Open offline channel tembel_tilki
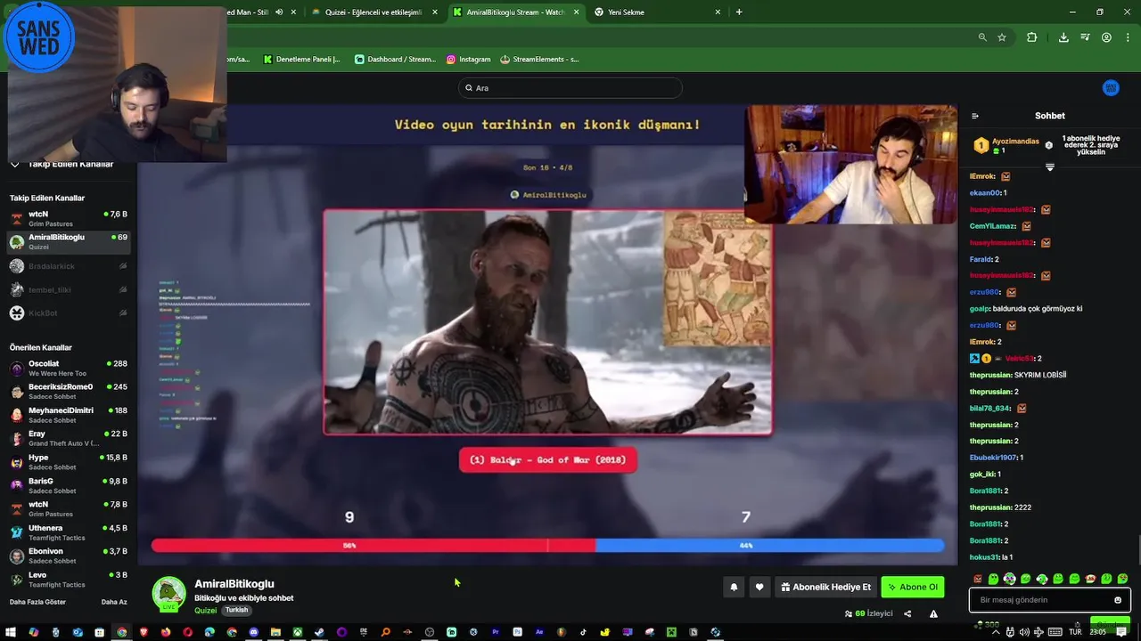The width and height of the screenshot is (1141, 641). 69,289
